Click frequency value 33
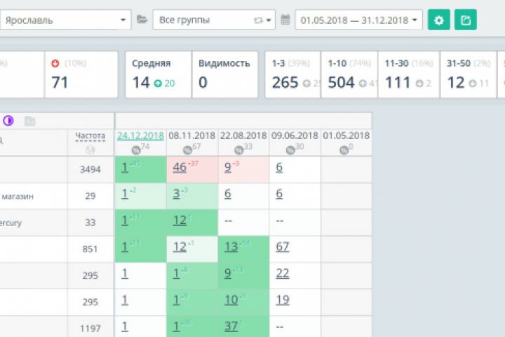This screenshot has width=505, height=337. [x=90, y=223]
